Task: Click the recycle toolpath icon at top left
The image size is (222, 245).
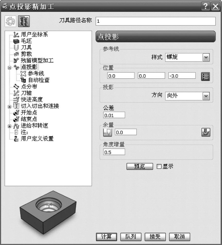Action: coord(10,21)
